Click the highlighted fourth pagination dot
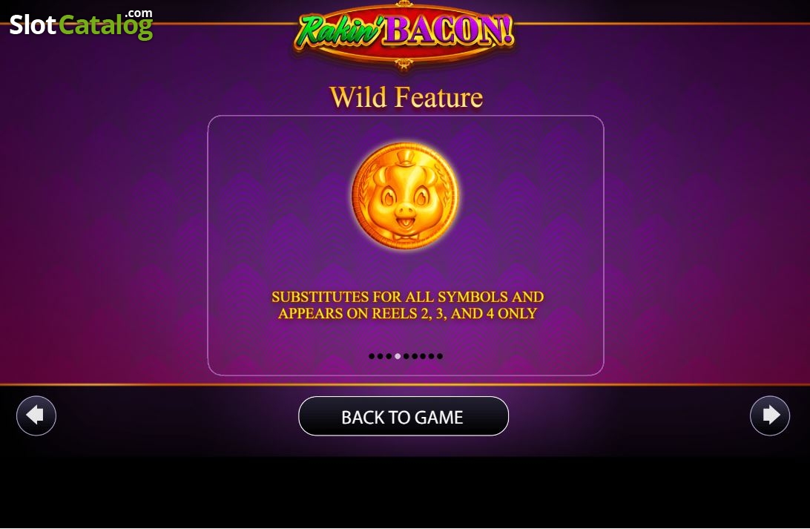Viewport: 810px width, 529px height. coord(398,356)
